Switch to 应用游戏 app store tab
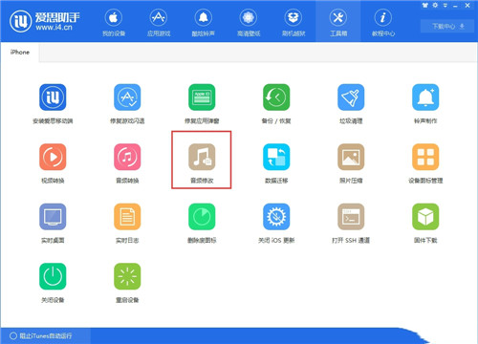This screenshot has height=344, width=478. 159,22
